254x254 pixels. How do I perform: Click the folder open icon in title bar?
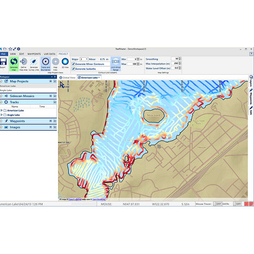tap(5, 49)
